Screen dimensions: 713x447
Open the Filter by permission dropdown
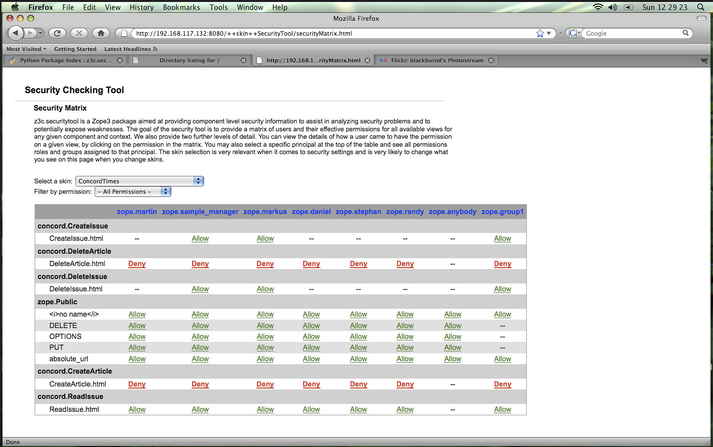165,191
